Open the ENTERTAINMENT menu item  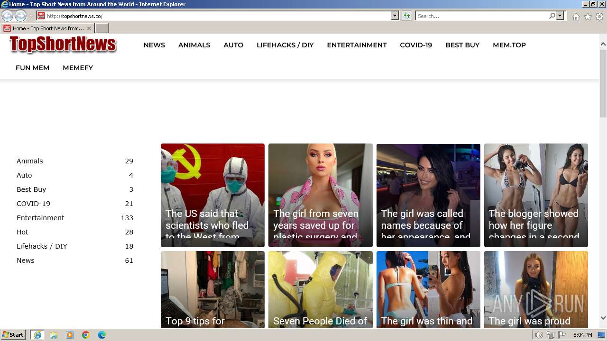(357, 45)
